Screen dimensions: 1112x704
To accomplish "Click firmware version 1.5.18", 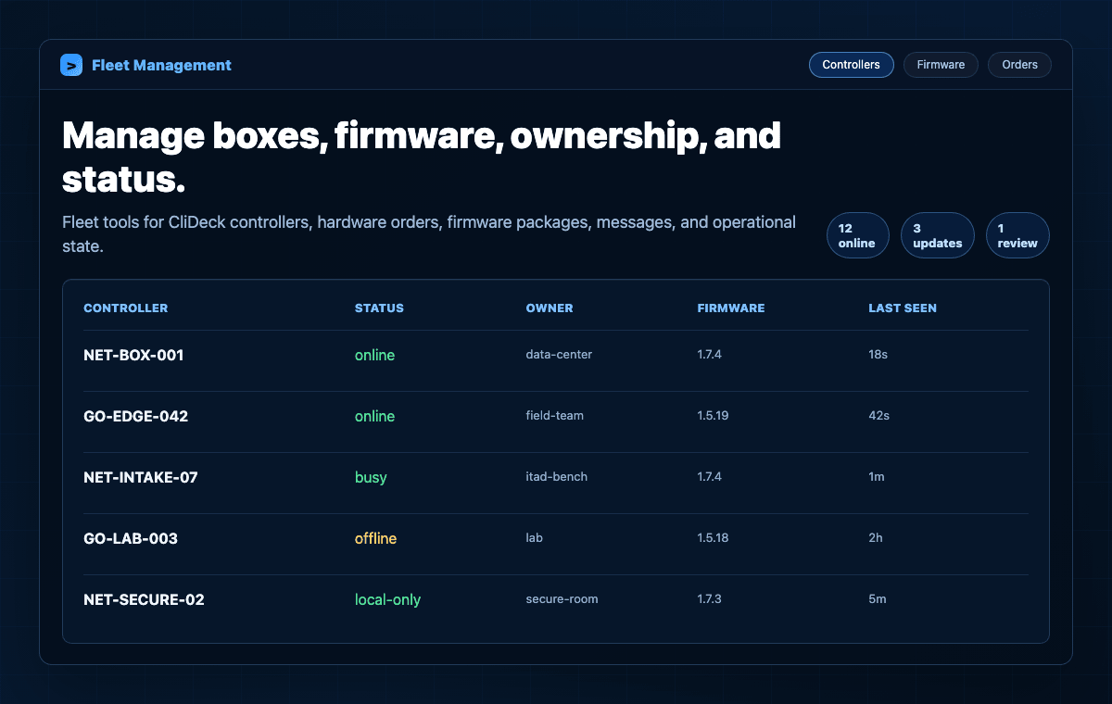I will tap(713, 538).
